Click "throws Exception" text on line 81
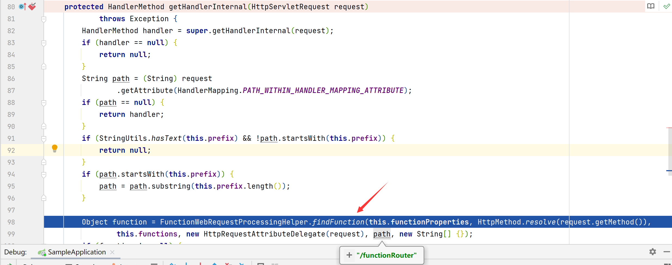 (134, 19)
